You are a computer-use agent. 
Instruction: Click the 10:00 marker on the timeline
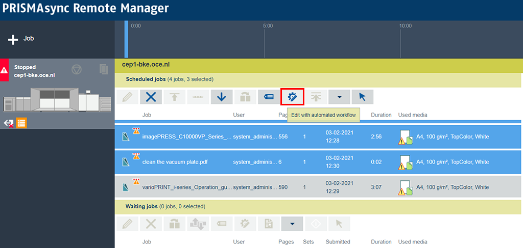(406, 26)
